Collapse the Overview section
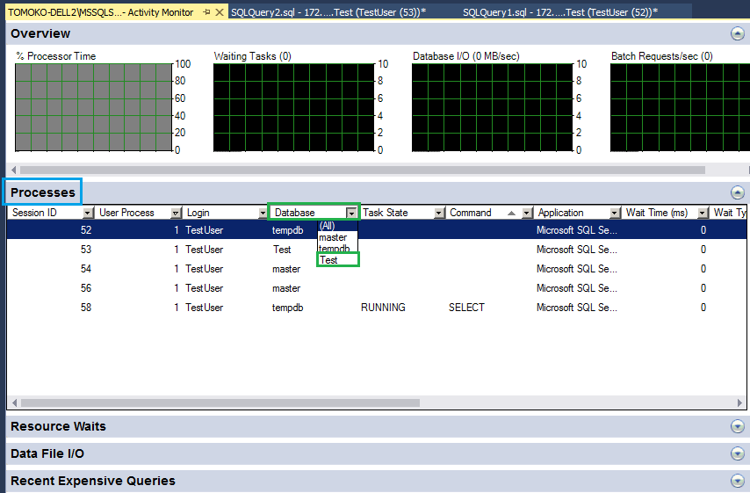The width and height of the screenshot is (750, 493). (x=737, y=33)
